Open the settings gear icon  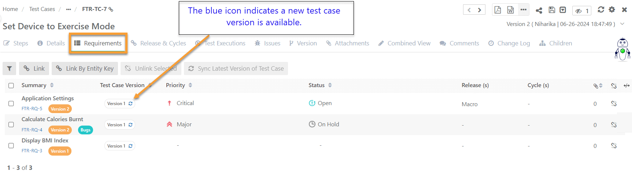[x=612, y=10]
